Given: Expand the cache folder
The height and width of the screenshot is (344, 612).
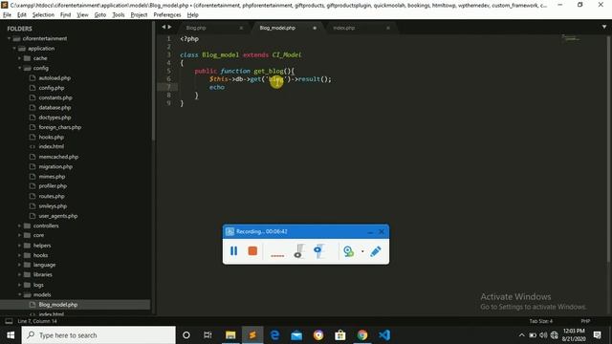Looking at the screenshot, I should [x=19, y=58].
